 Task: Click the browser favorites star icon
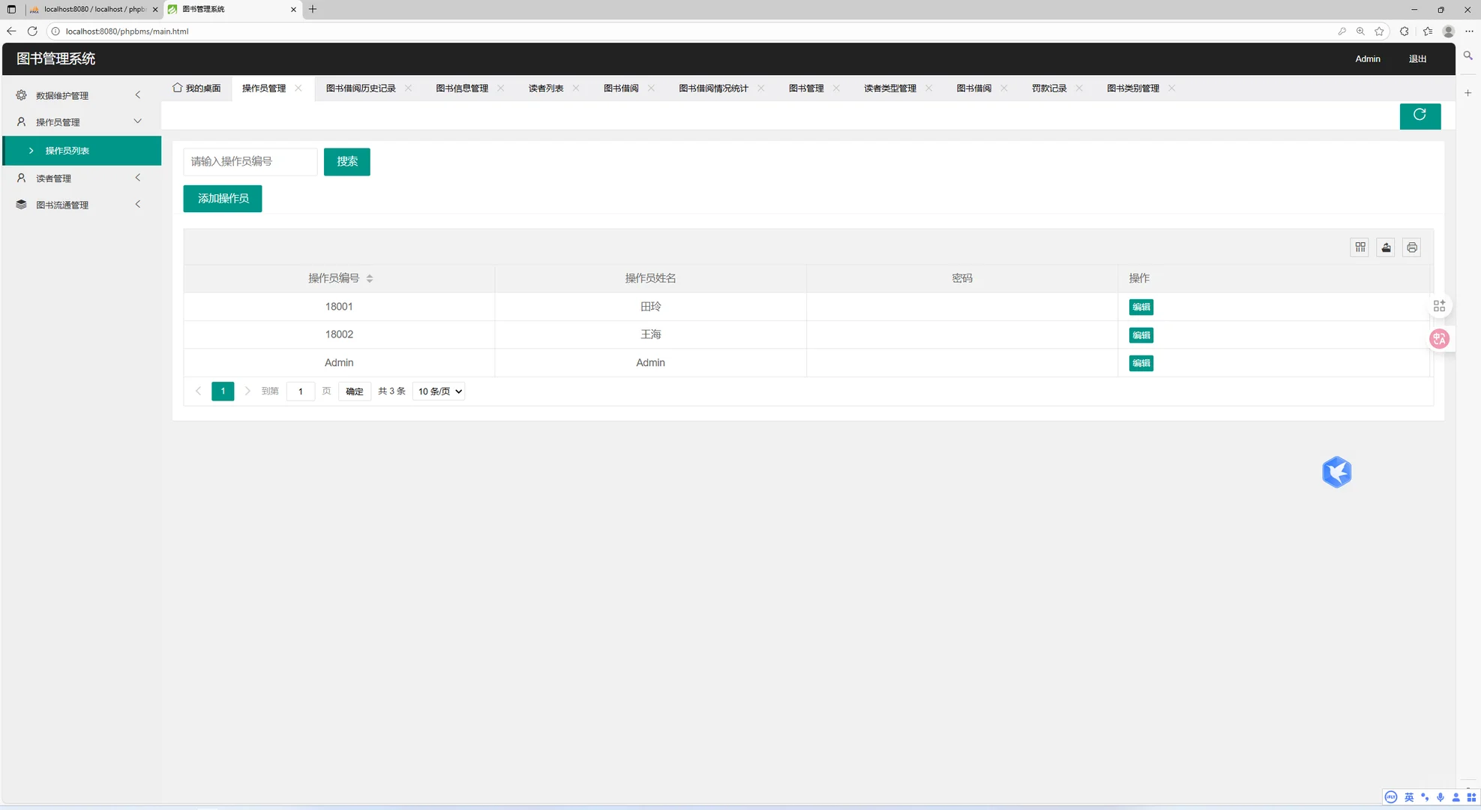point(1379,31)
